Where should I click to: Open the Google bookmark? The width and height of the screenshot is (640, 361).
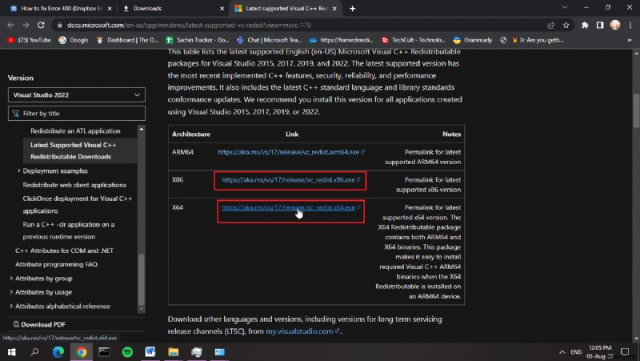74,40
